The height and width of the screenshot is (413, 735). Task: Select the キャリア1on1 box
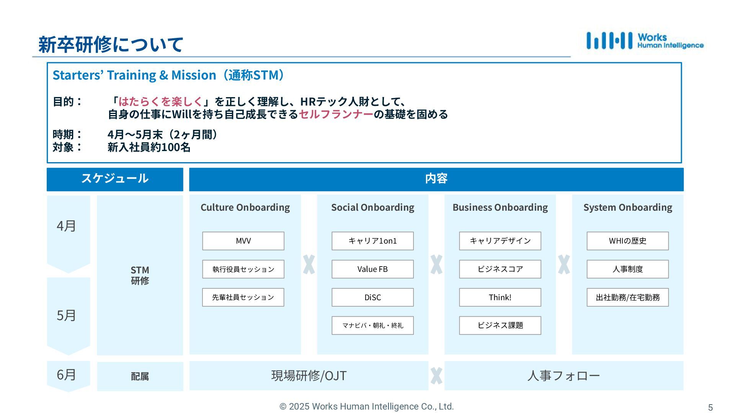coord(372,241)
